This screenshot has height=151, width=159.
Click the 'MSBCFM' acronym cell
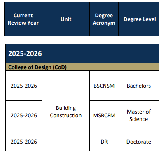pyautogui.click(x=104, y=116)
